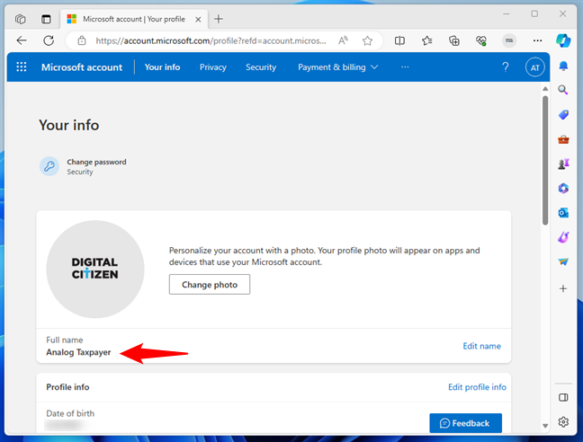Screen dimensions: 583x442
Task: Show more navigation items ellipsis
Action: coord(405,67)
